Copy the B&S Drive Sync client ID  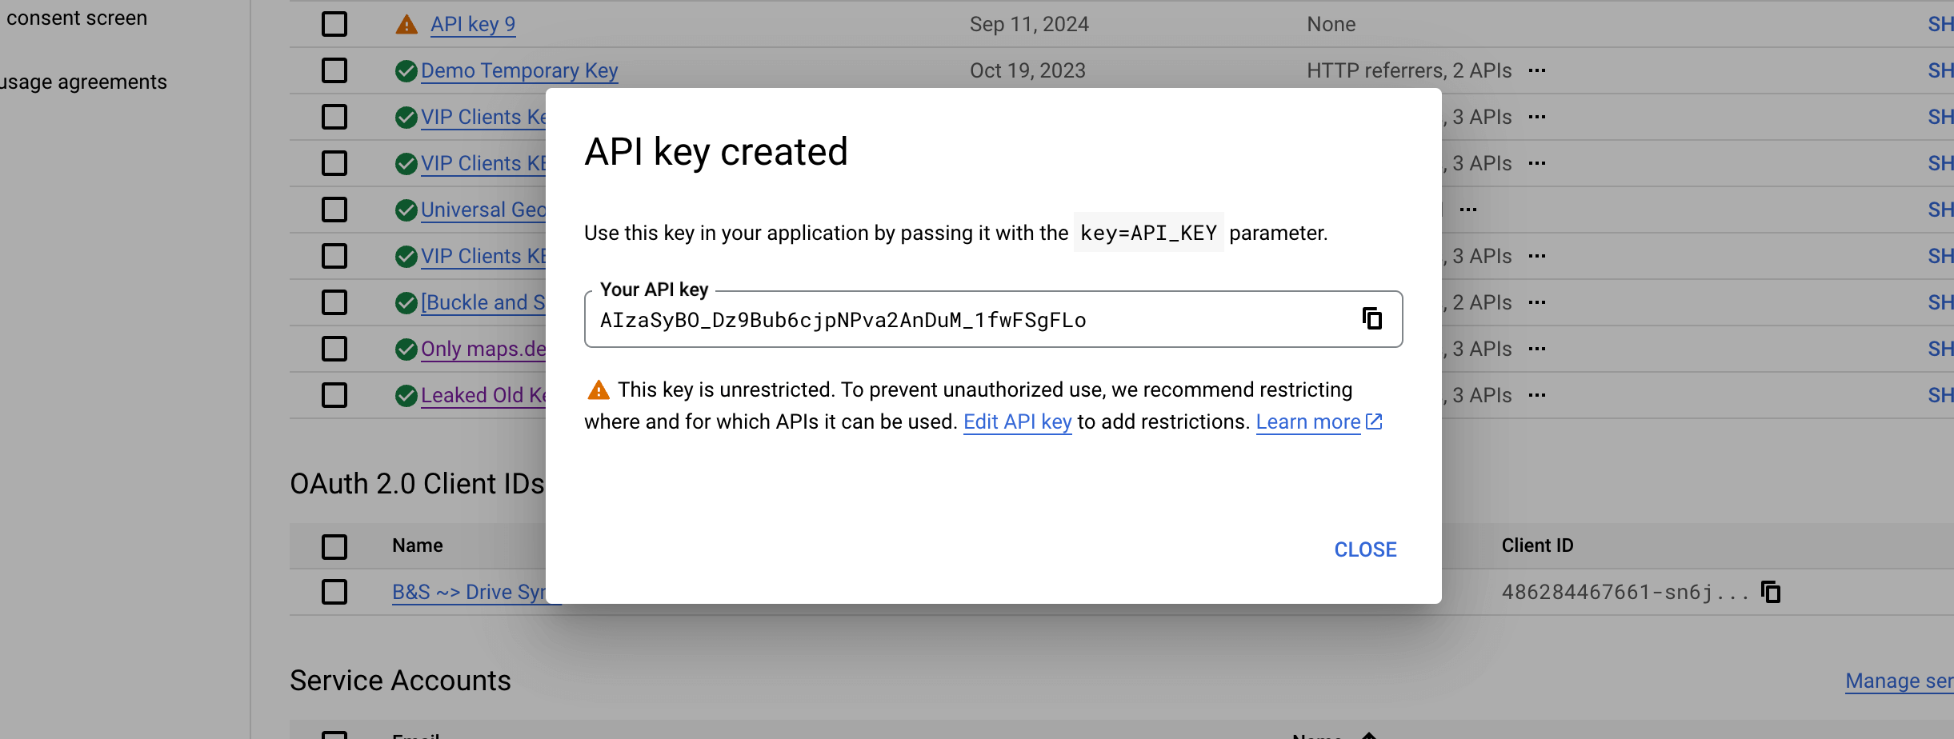point(1769,592)
